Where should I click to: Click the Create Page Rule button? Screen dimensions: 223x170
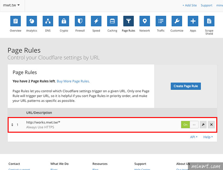point(186,86)
